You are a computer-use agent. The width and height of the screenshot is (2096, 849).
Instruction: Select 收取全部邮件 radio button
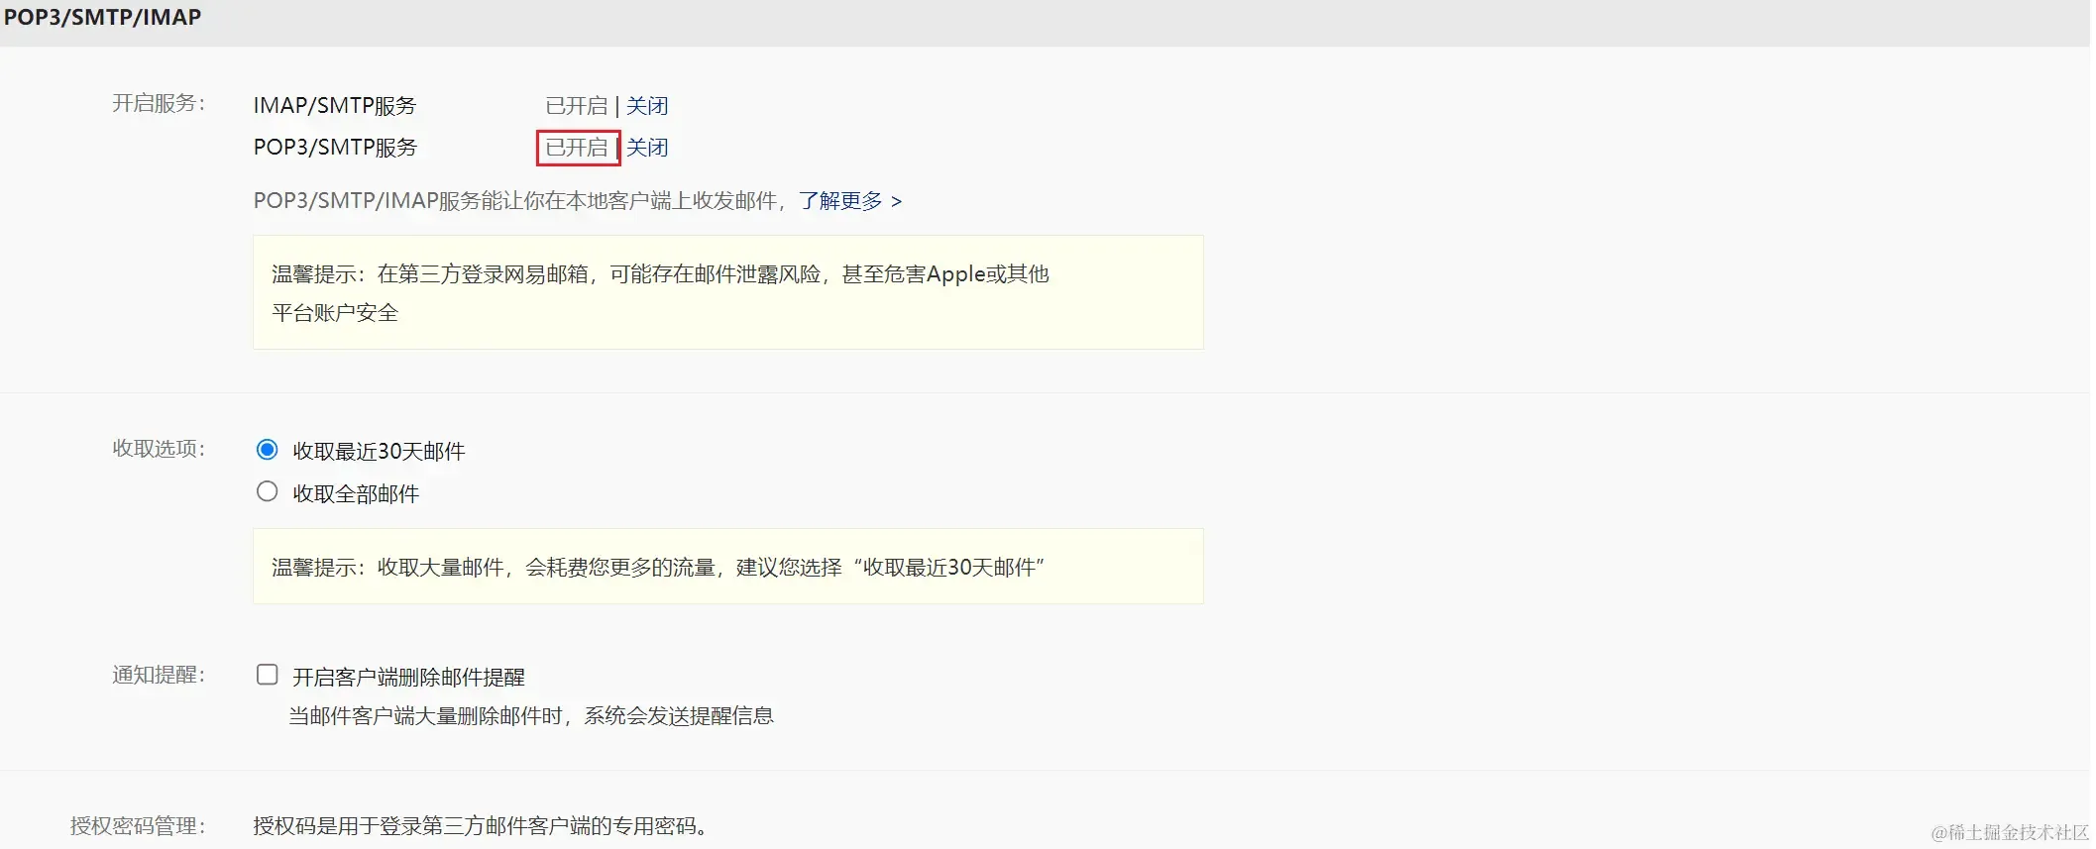click(268, 491)
